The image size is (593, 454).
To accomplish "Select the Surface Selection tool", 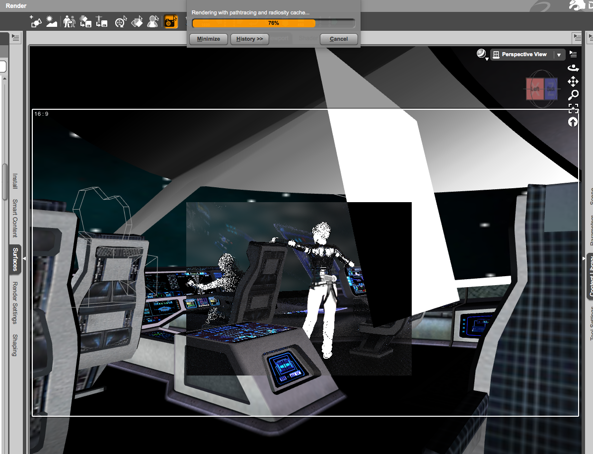I will point(137,21).
